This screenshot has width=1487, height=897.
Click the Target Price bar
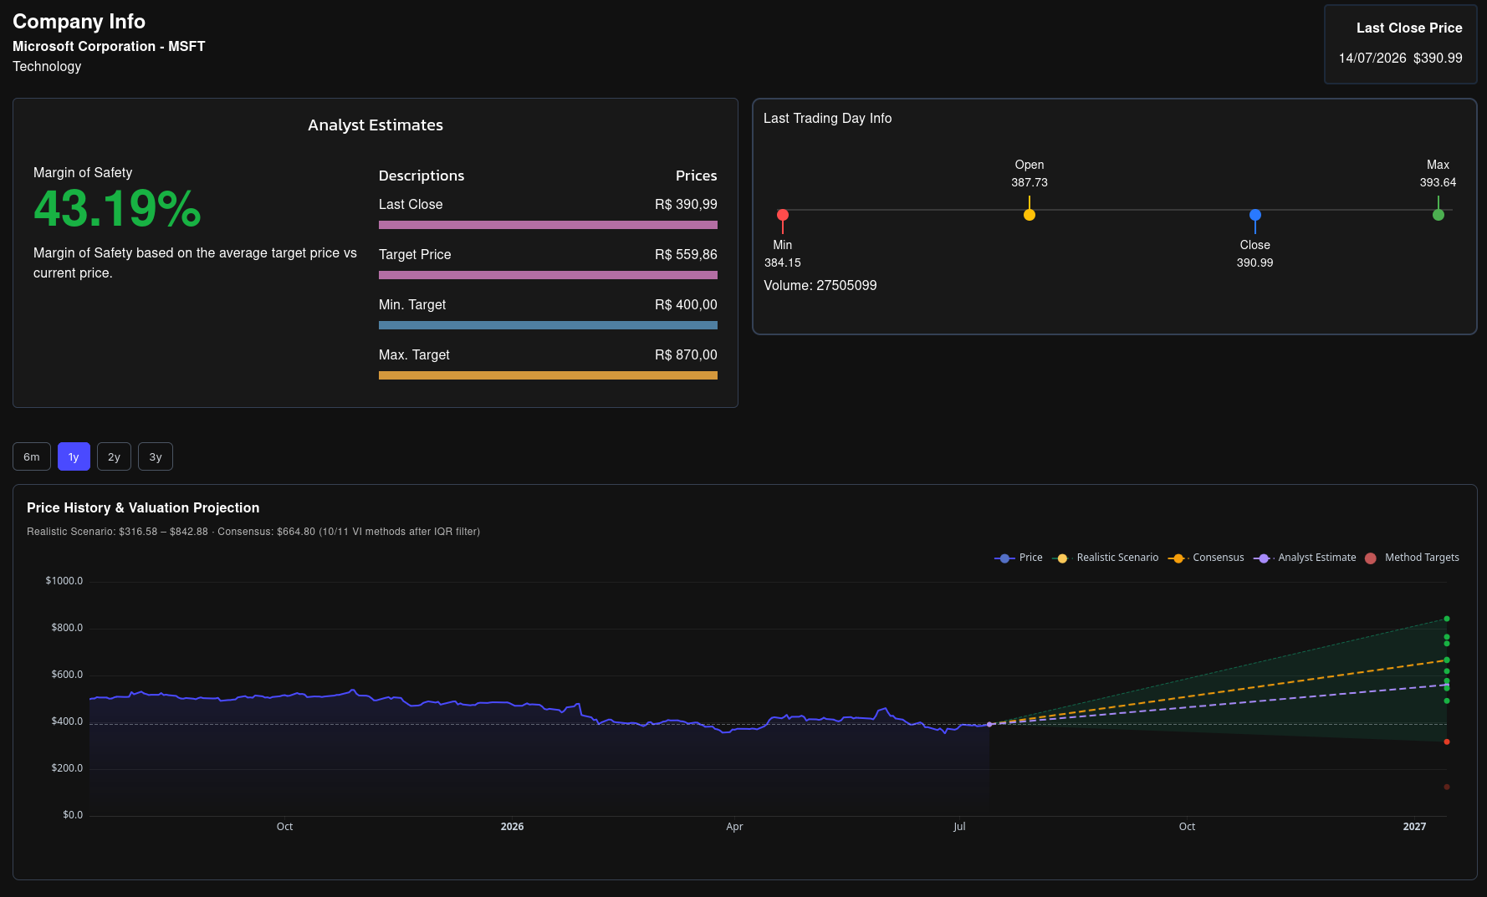(x=548, y=275)
